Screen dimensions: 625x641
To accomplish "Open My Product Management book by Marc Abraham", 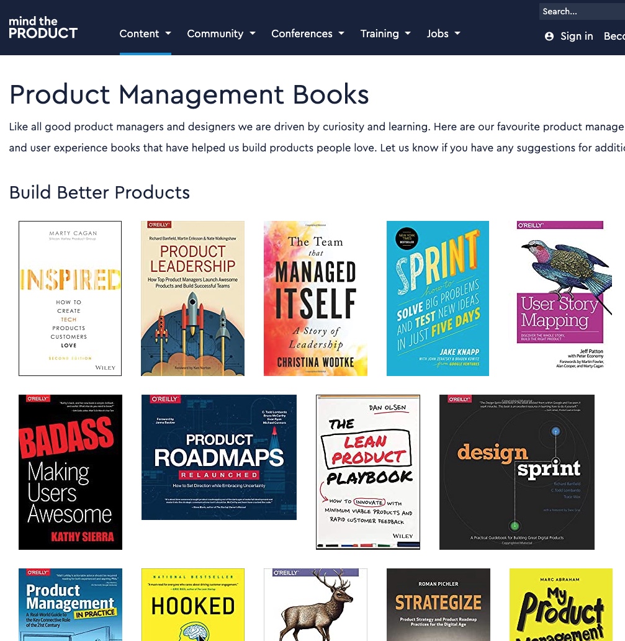I will tap(561, 604).
